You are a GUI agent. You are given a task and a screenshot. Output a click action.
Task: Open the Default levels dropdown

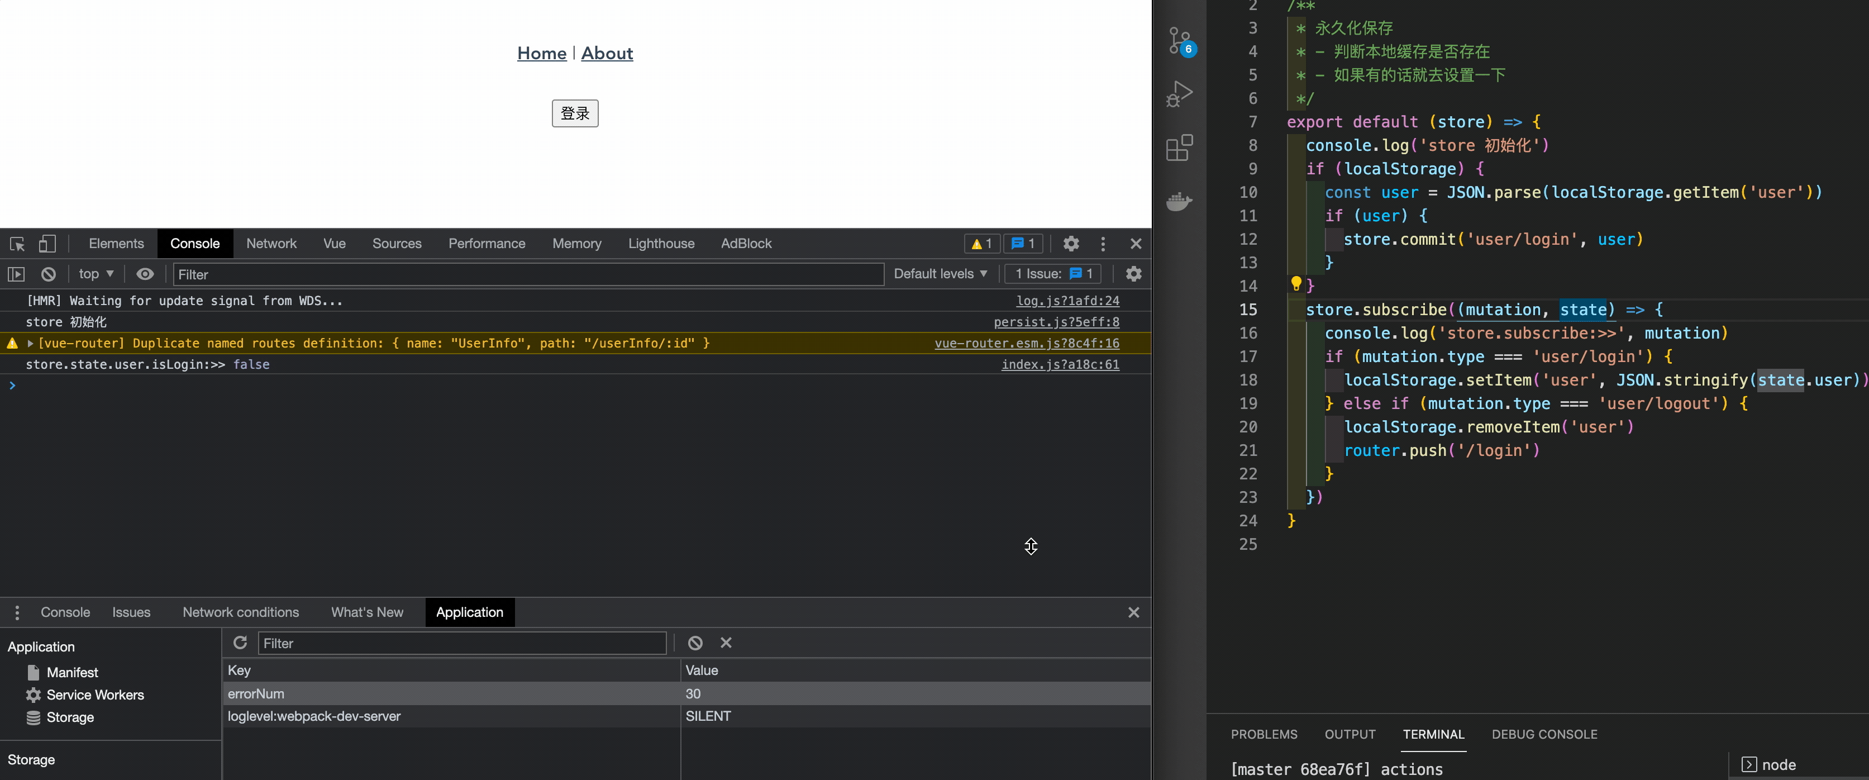940,274
